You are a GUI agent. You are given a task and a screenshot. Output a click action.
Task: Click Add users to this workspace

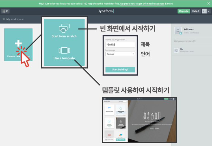(x=191, y=31)
